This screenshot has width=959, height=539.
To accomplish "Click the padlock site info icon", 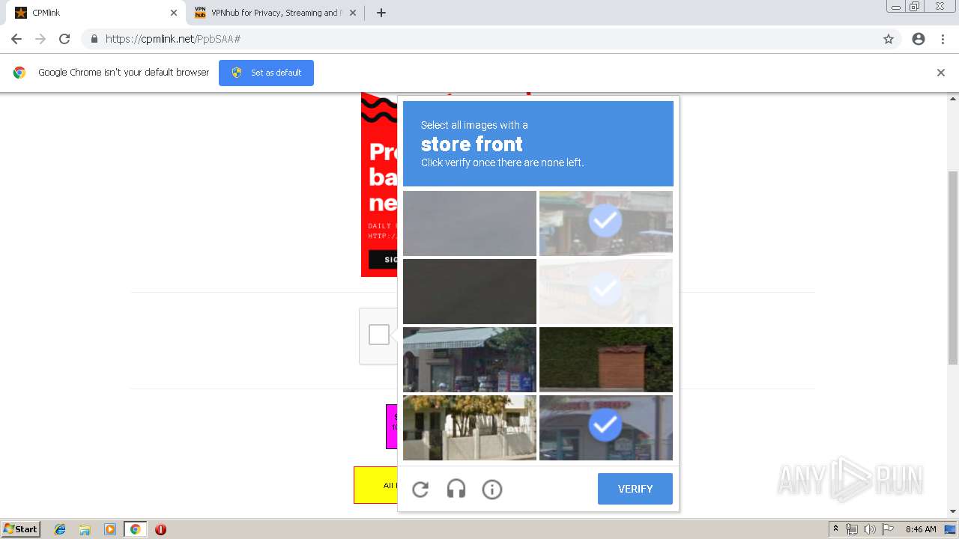I will [x=94, y=39].
